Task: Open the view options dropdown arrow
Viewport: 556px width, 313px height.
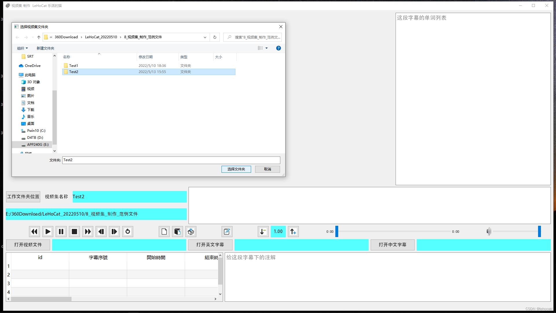Action: (267, 48)
